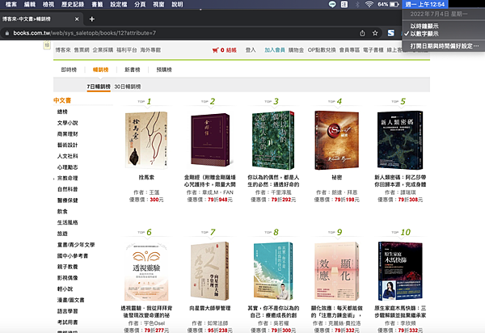
Task: Click the share icon in address bar
Action: click(362, 33)
